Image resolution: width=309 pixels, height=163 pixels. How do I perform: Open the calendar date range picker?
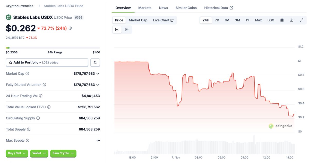pos(282,20)
